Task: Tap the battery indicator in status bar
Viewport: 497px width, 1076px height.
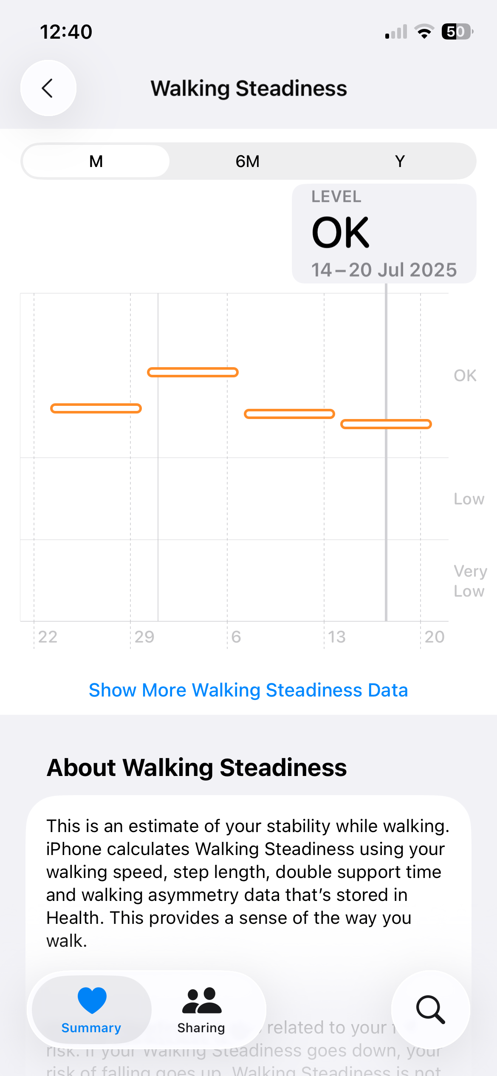Action: pyautogui.click(x=457, y=32)
